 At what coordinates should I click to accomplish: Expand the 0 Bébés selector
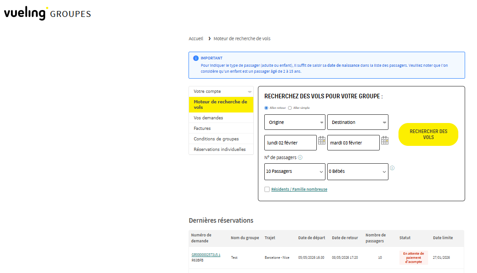(357, 171)
